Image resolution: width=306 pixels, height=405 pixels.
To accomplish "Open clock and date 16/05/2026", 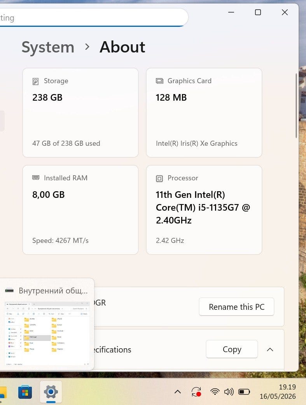I will (278, 392).
